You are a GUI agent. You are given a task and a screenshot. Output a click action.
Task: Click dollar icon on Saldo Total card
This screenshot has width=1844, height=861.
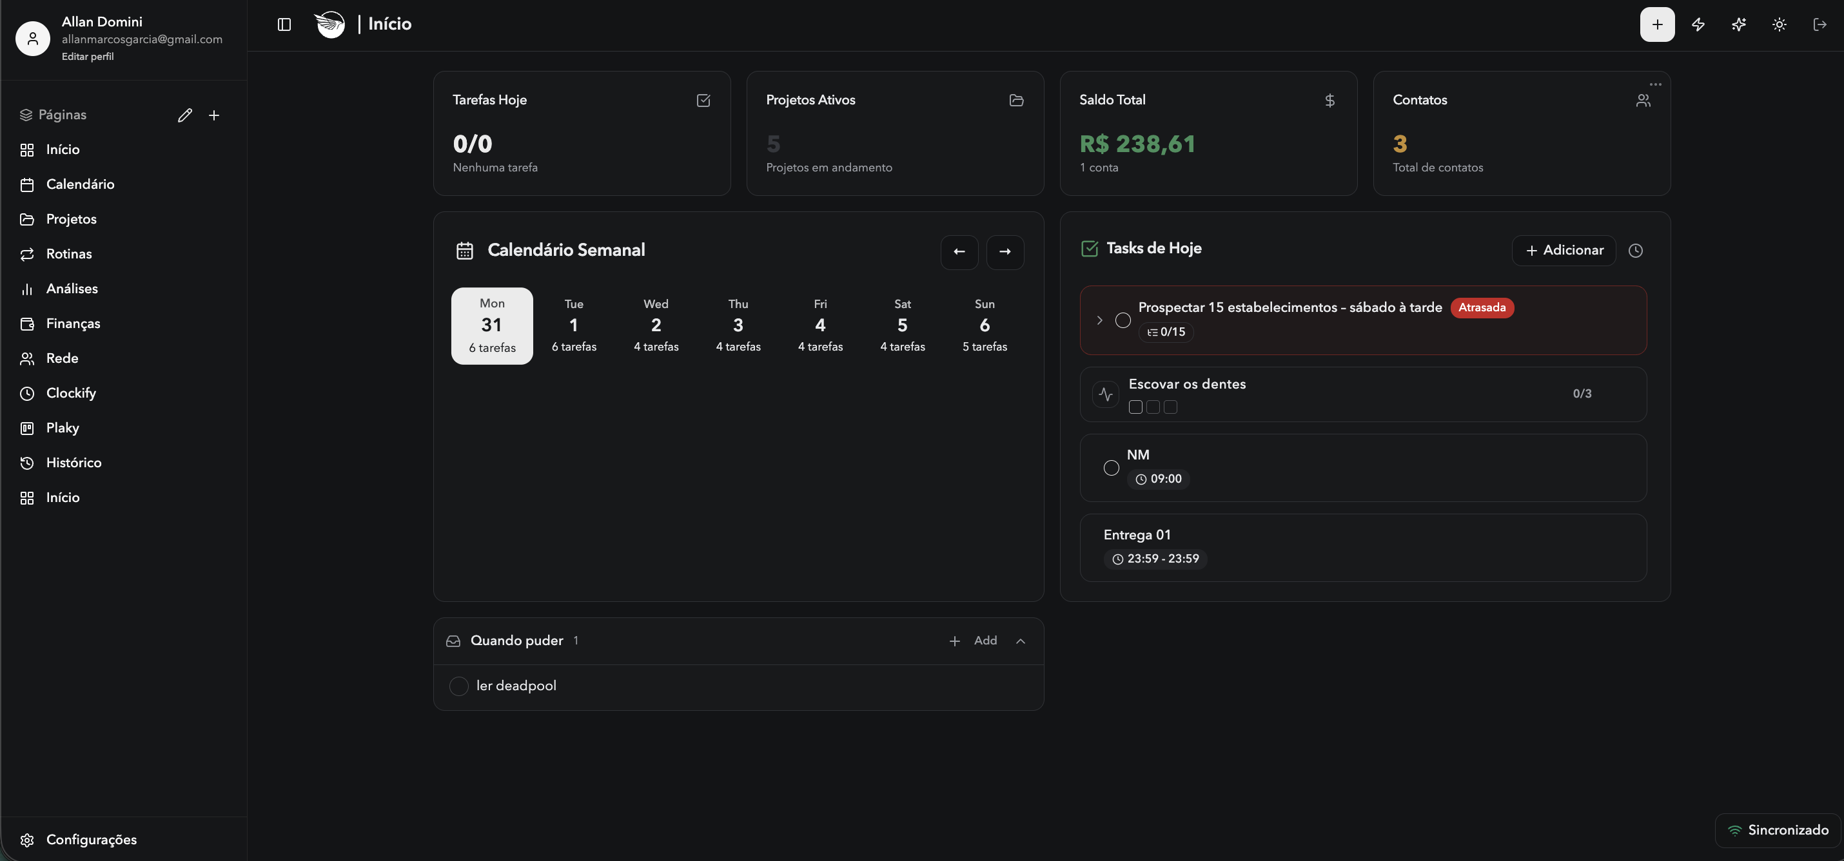pyautogui.click(x=1330, y=100)
